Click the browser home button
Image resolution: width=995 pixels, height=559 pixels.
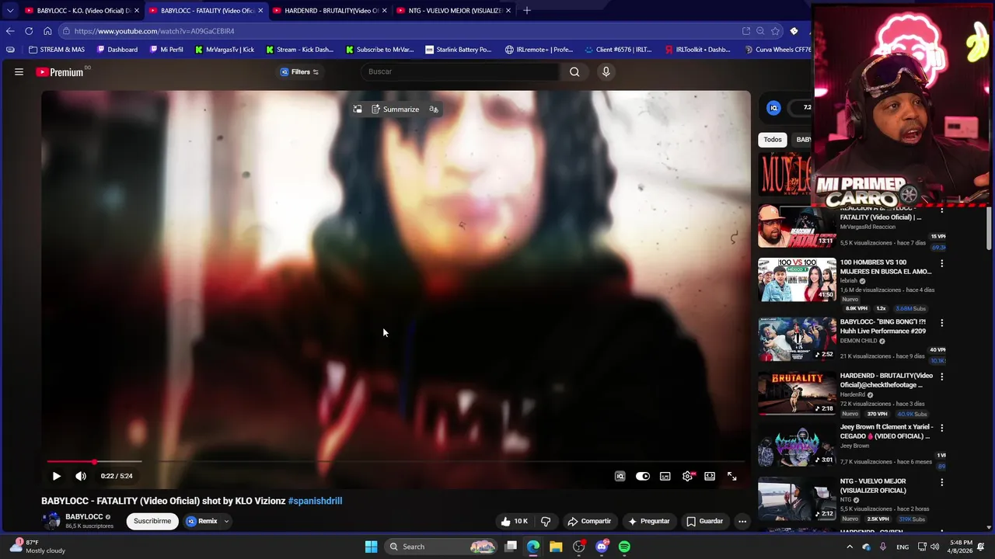point(47,31)
